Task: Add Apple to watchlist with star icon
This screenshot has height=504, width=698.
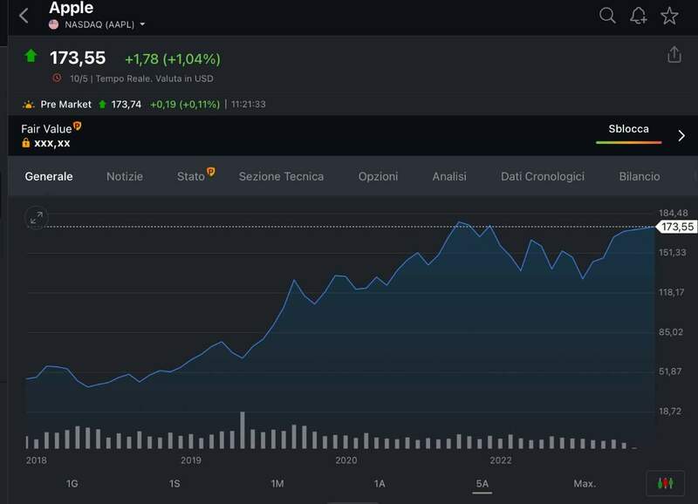Action: coord(669,16)
